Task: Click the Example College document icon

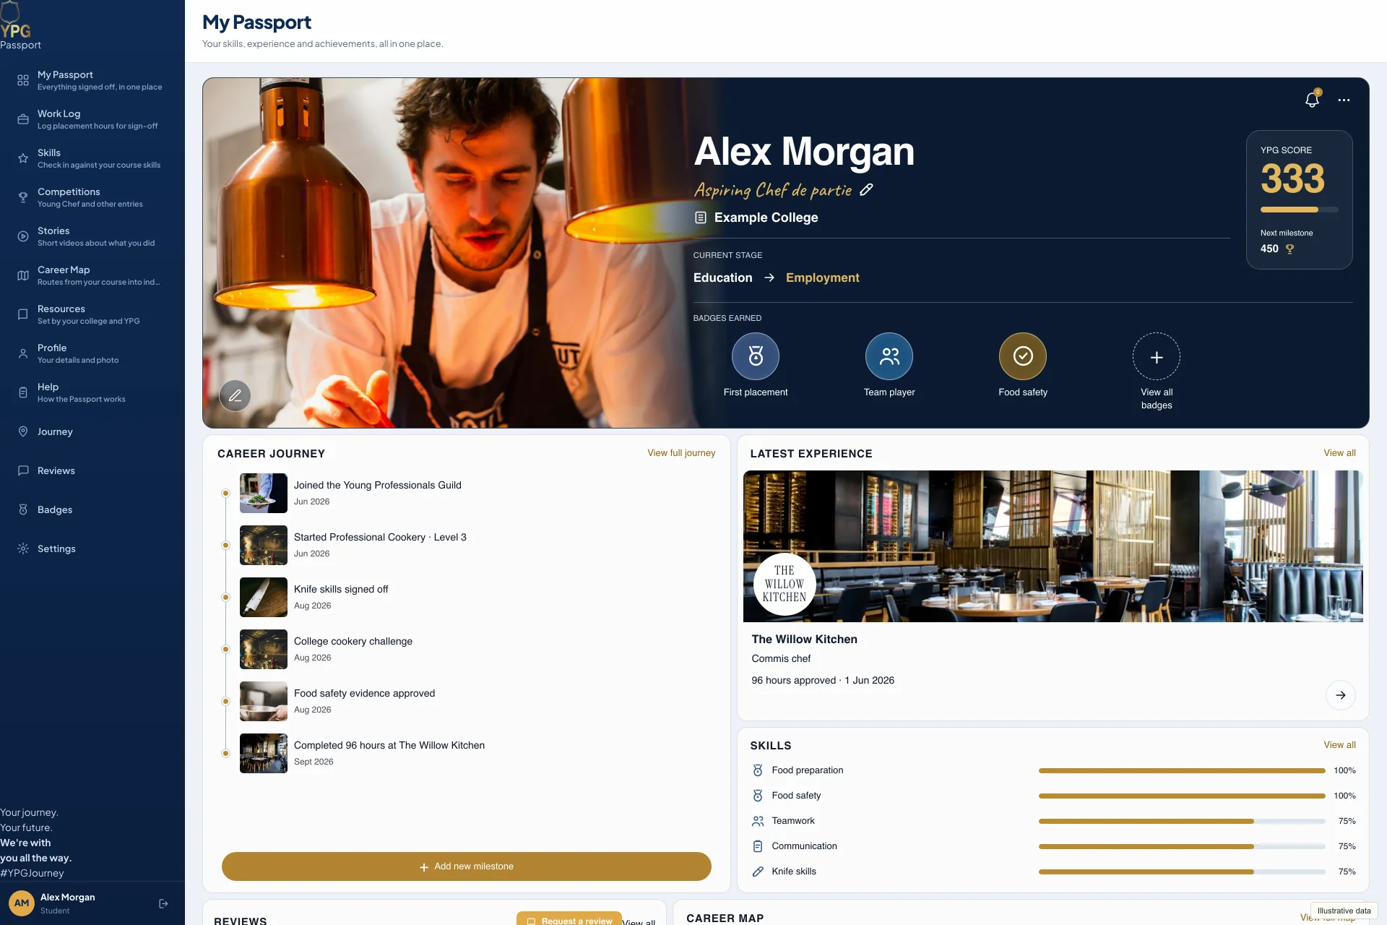Action: [700, 218]
